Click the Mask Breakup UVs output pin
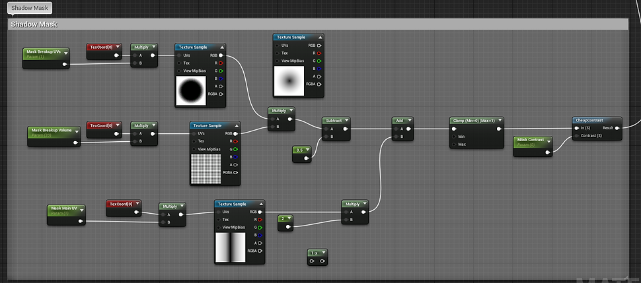The width and height of the screenshot is (641, 283). pyautogui.click(x=65, y=64)
